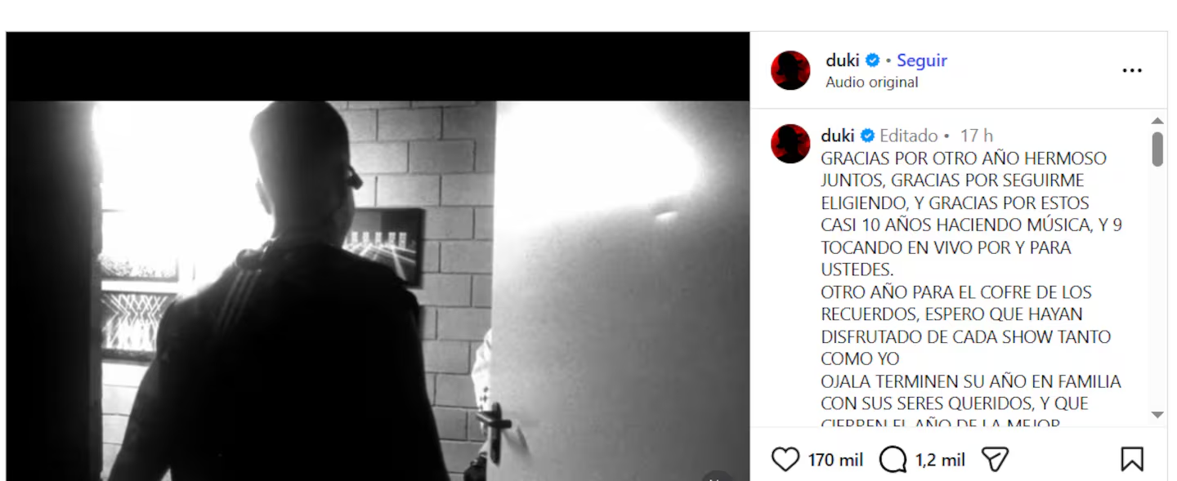Click duki's profile picture in the post header

click(x=790, y=70)
